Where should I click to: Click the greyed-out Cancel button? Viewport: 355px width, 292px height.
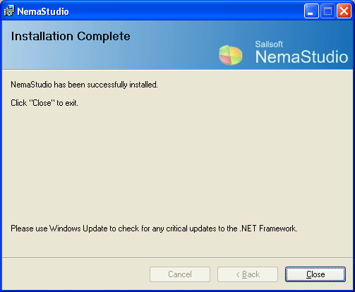(x=180, y=274)
